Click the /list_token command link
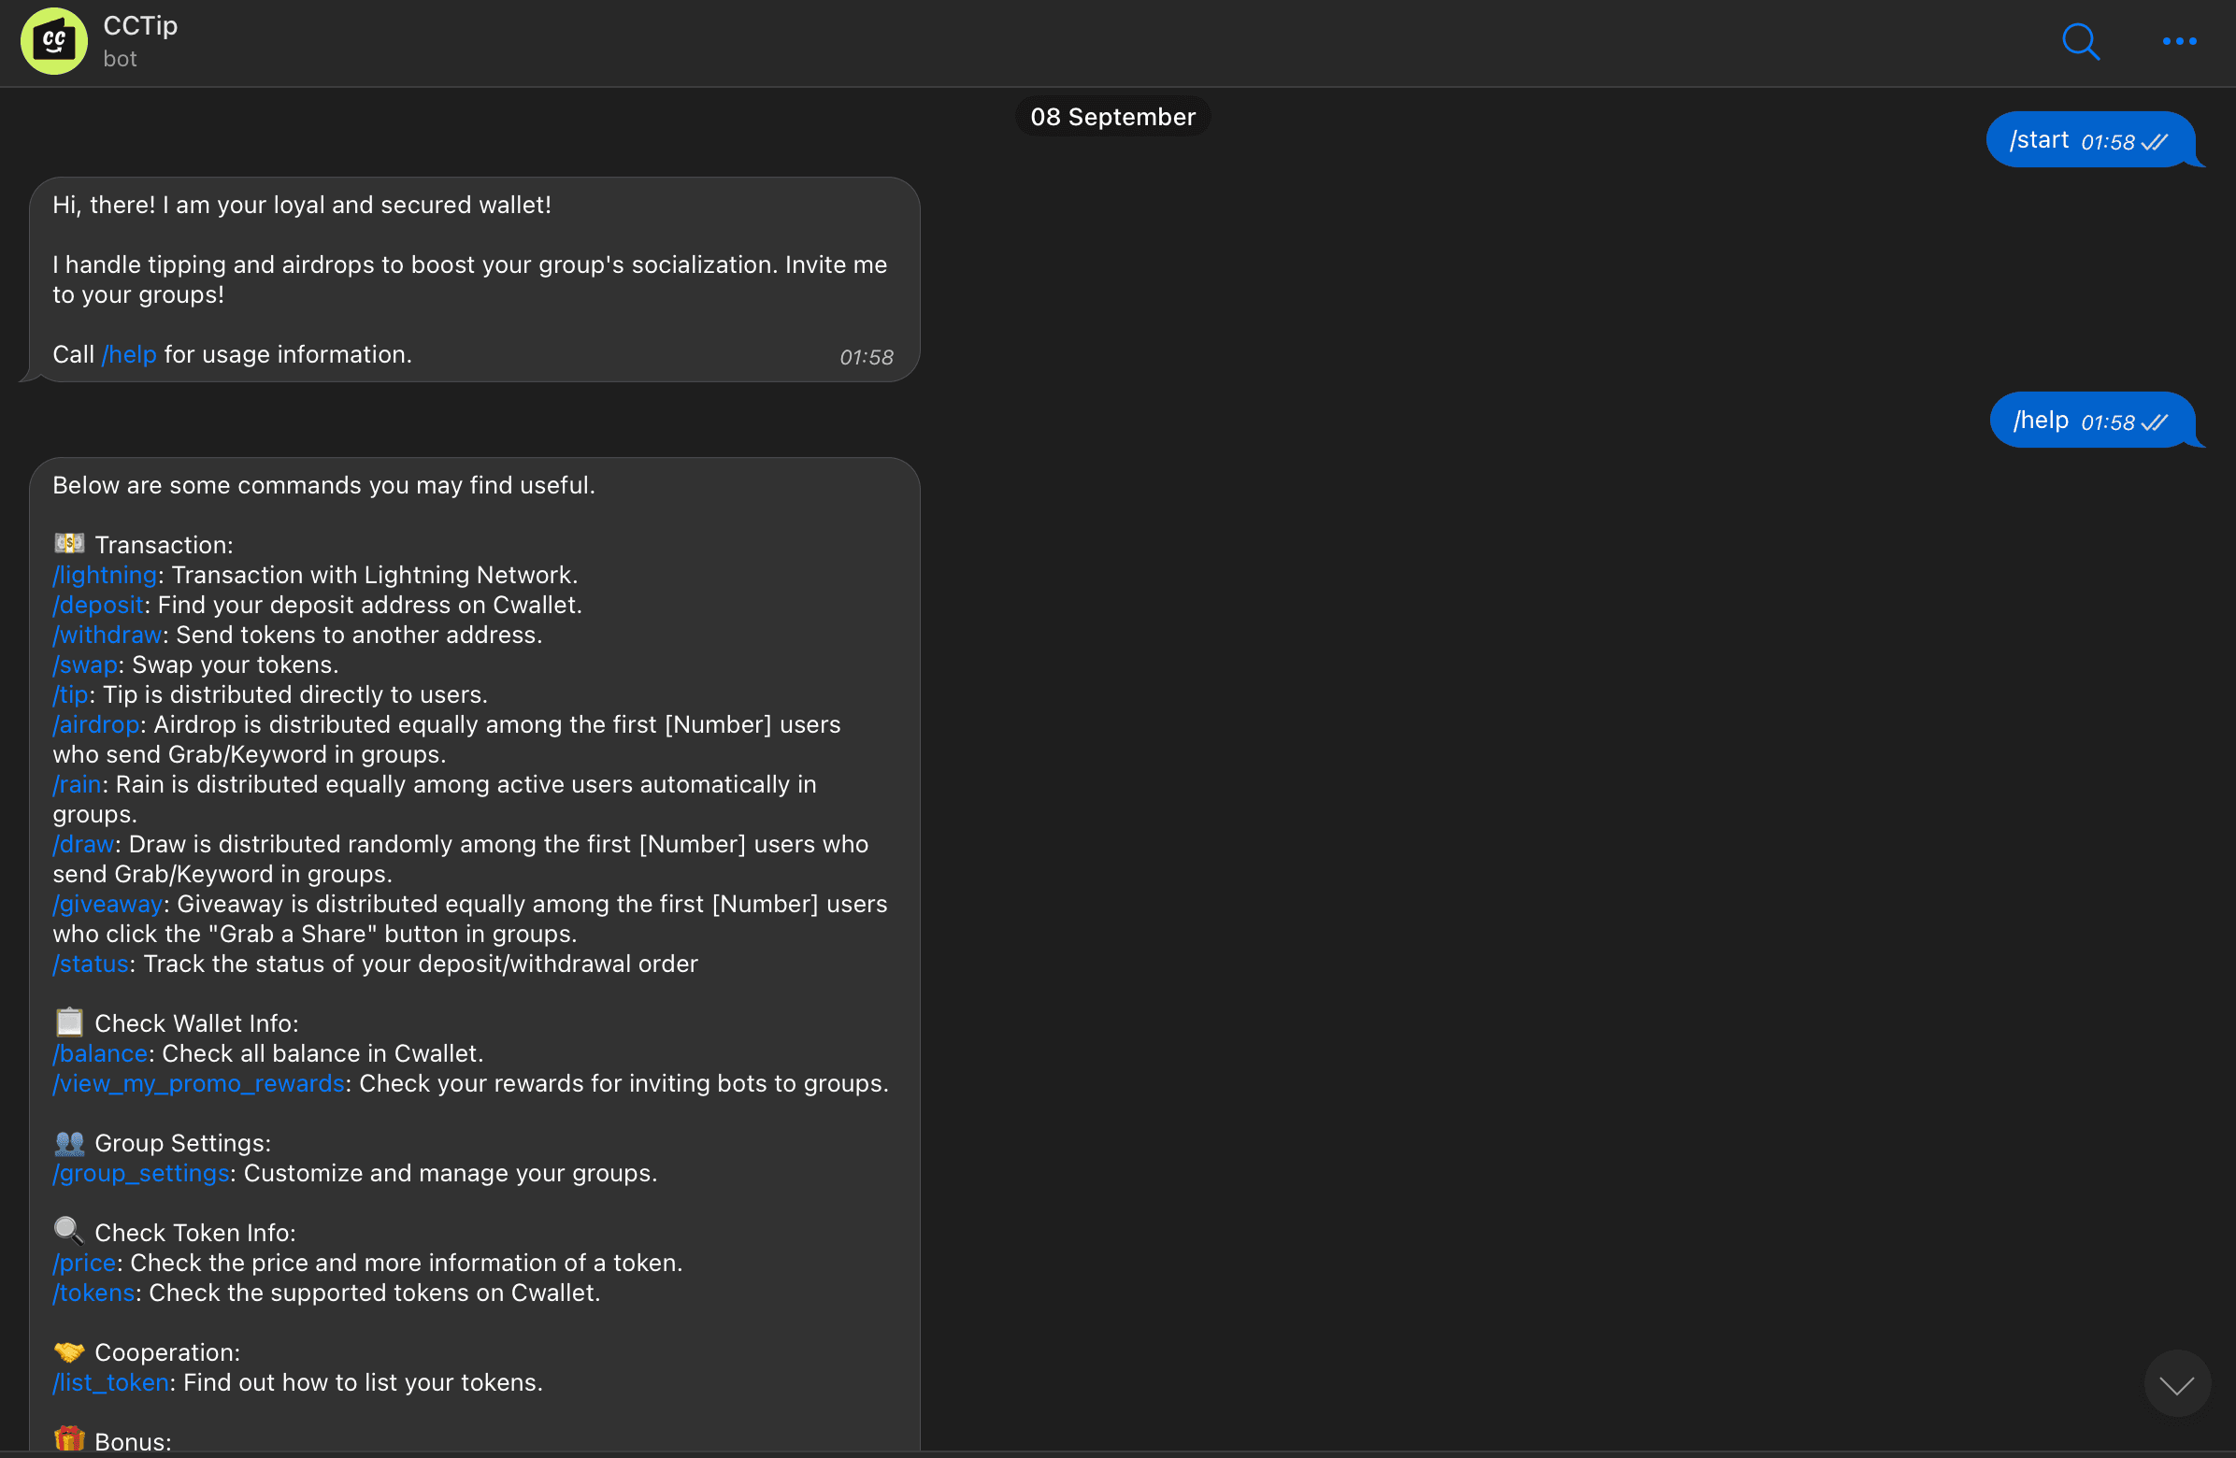 tap(111, 1383)
